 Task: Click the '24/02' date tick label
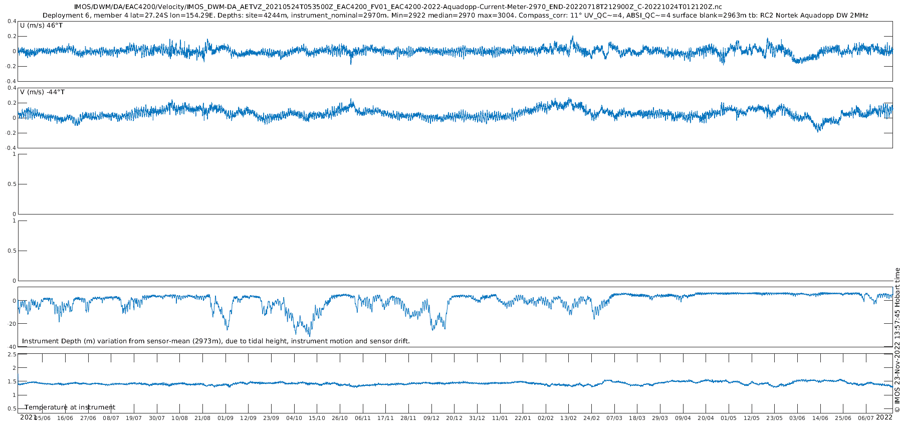pos(591,418)
